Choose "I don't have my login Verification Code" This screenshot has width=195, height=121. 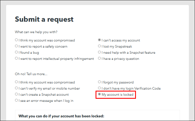click(x=99, y=88)
